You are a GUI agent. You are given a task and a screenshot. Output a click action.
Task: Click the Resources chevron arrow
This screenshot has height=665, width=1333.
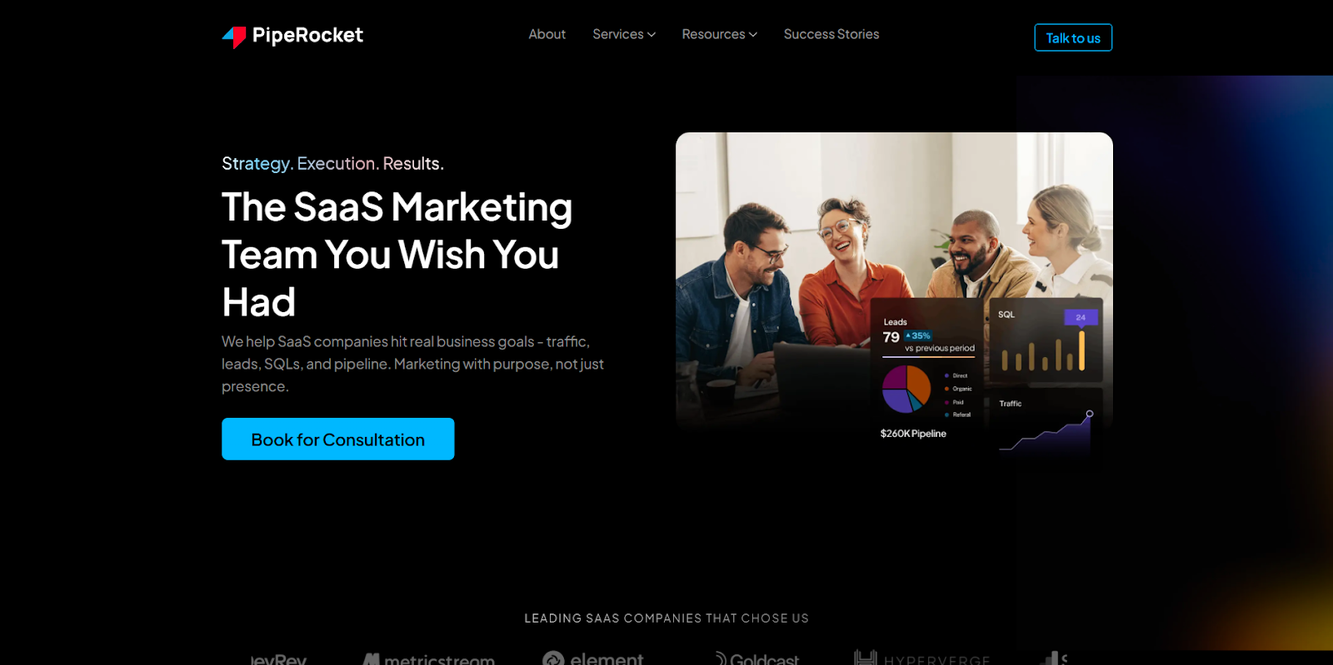point(753,35)
